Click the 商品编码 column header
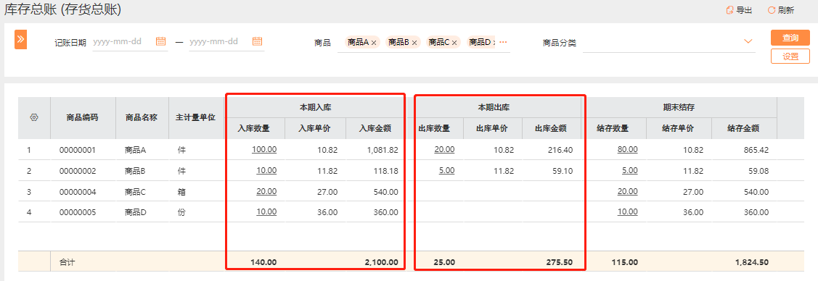 pos(83,117)
